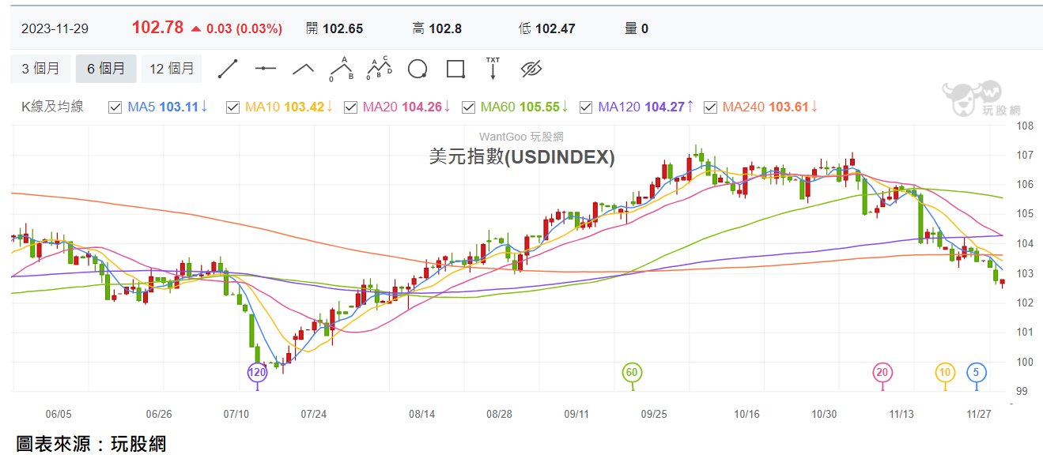Uncheck the MA240 moving average checkbox
Screen dimensions: 1043x466
(710, 107)
